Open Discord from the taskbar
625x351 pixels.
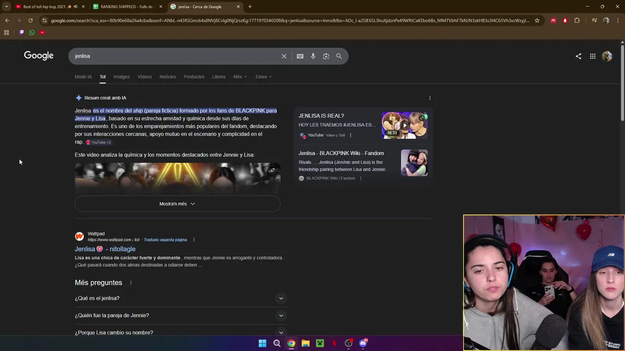[x=363, y=343]
